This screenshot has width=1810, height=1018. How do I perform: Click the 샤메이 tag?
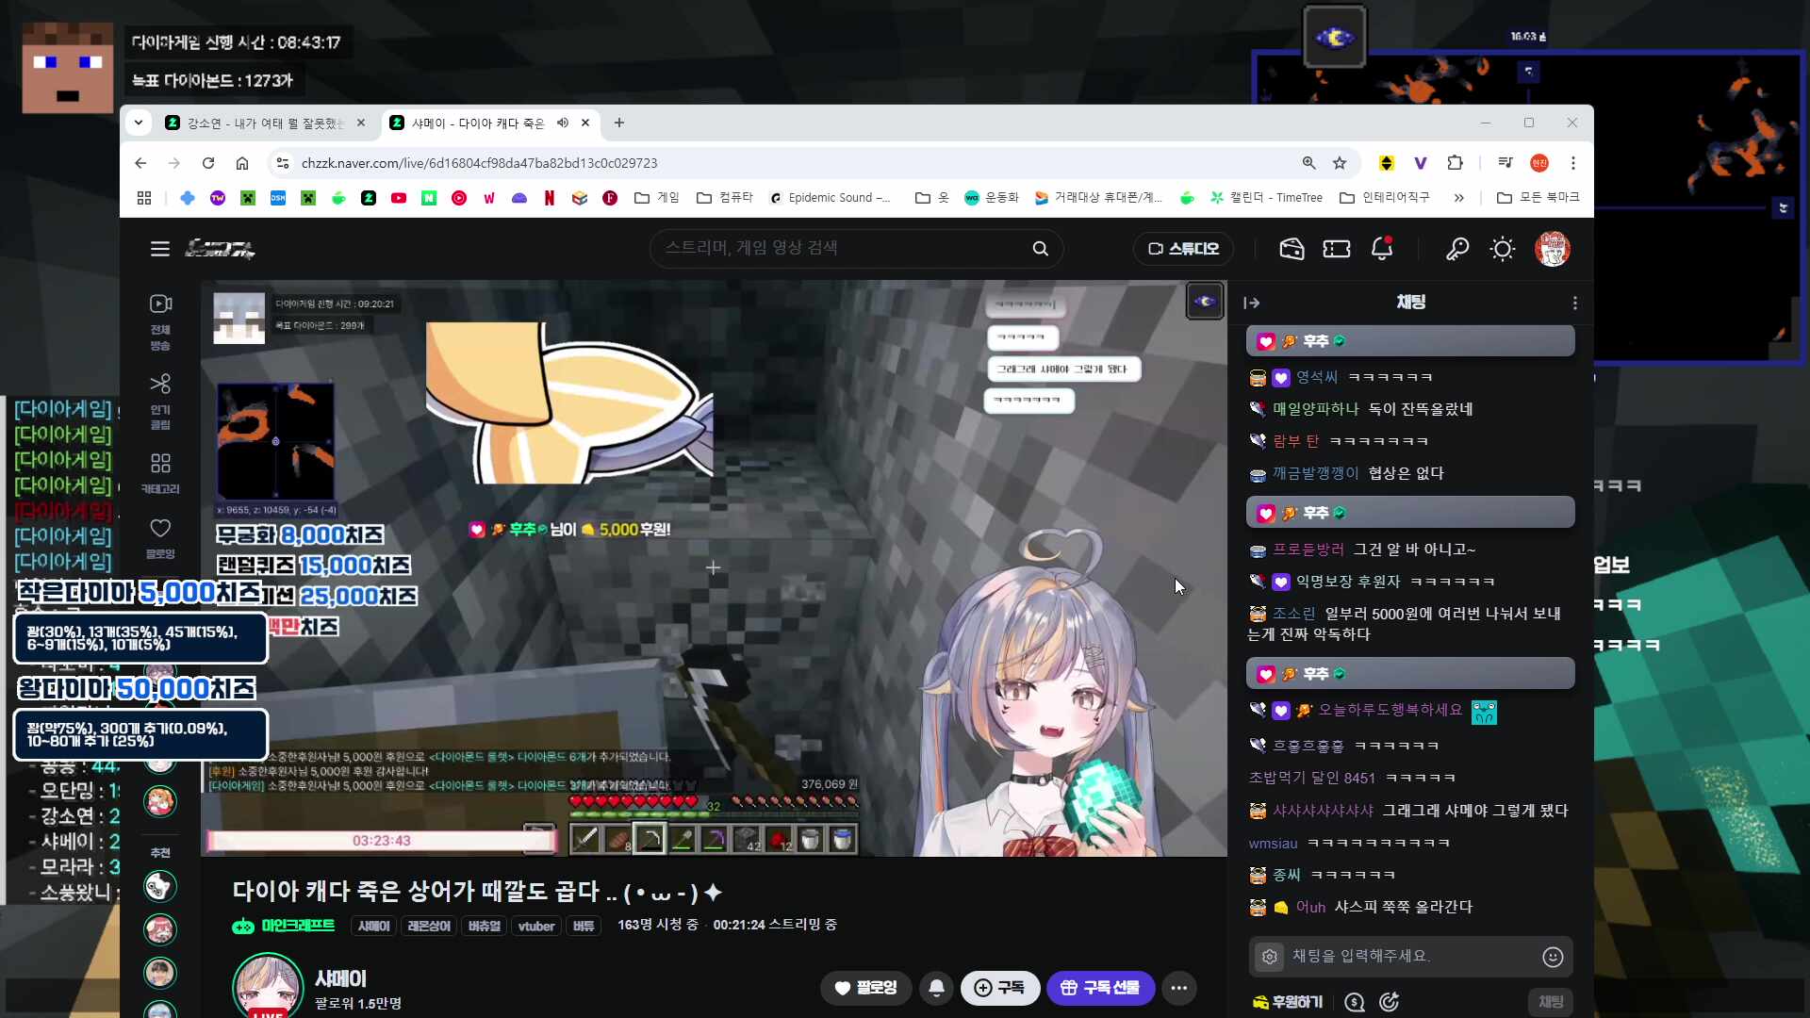[x=374, y=926]
